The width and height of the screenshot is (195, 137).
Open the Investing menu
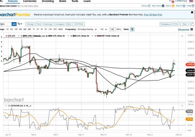(48, 1)
